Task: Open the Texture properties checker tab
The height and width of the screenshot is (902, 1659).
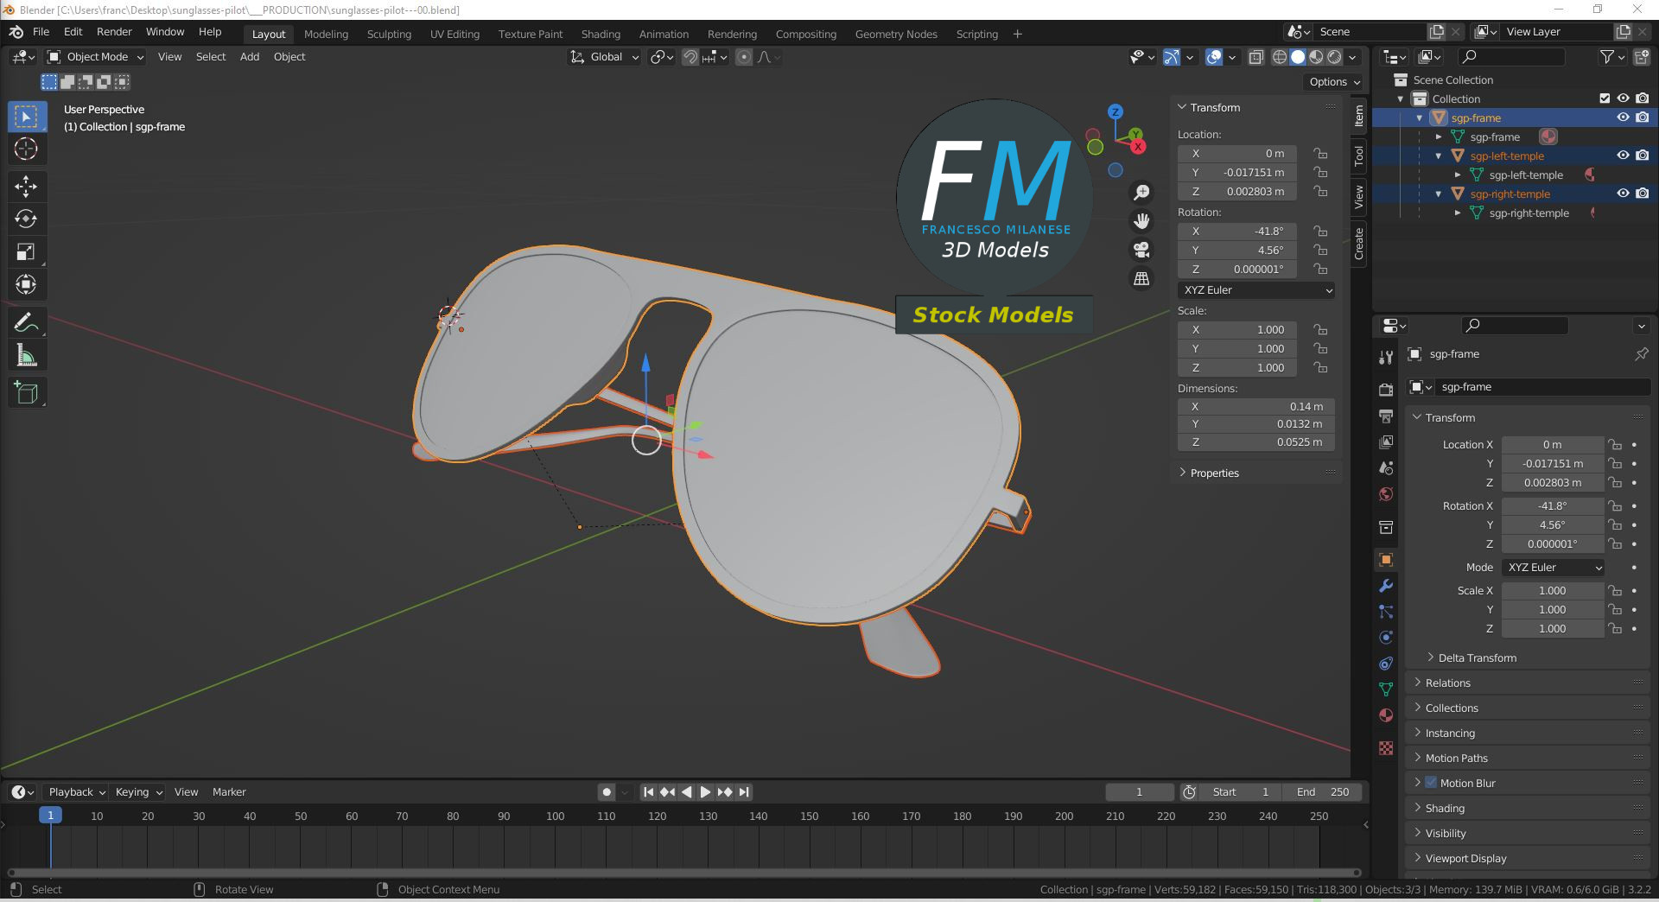Action: pos(1386,748)
